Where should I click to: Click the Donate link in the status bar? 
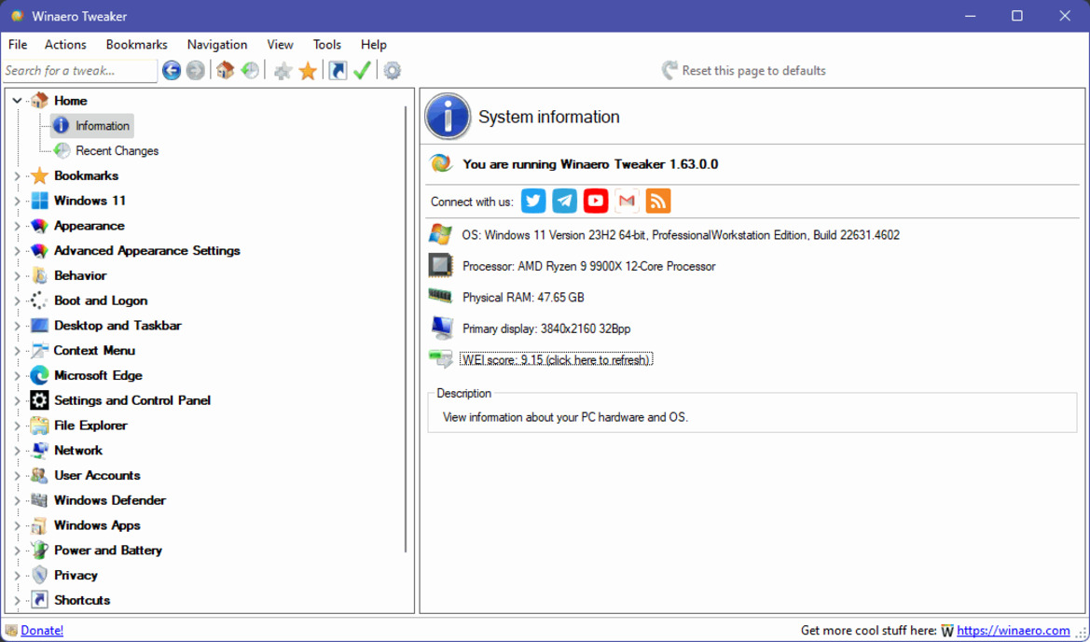43,630
